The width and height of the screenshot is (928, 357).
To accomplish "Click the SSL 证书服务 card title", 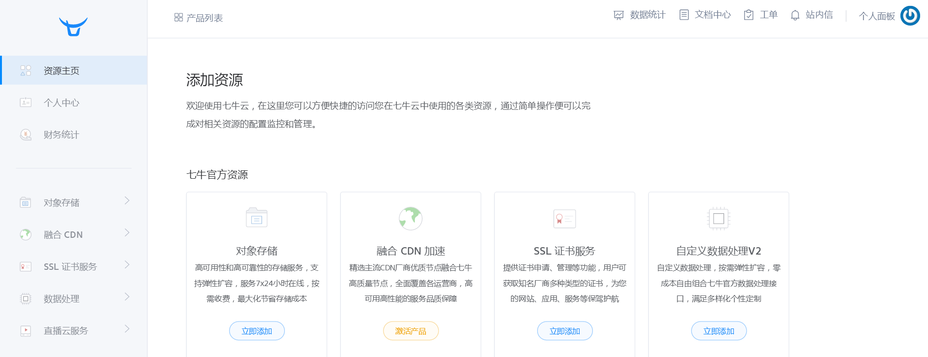I will pos(565,251).
